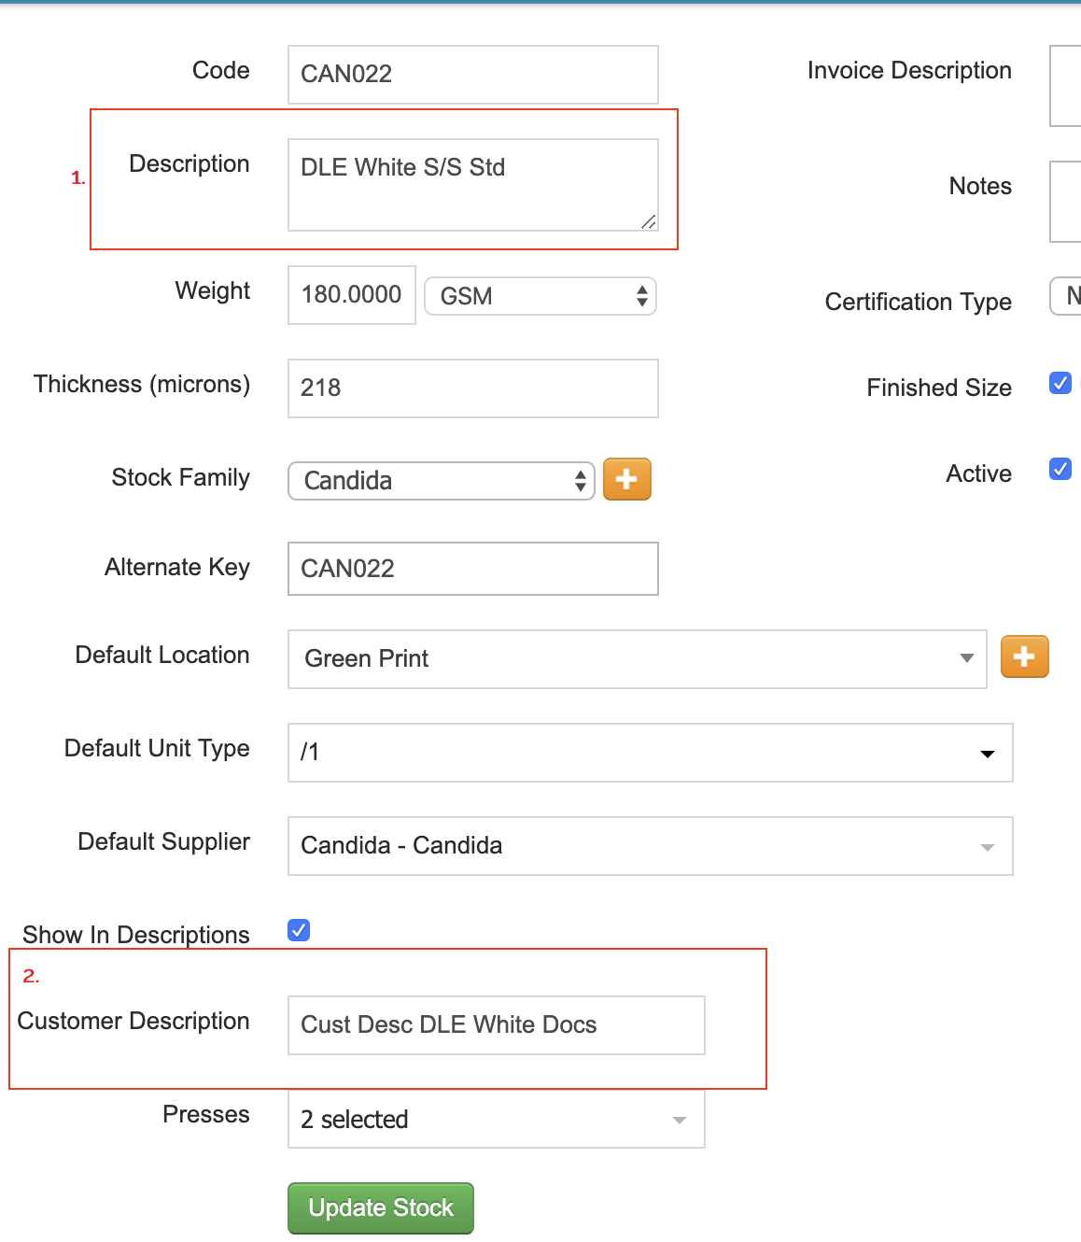Uncheck the Finished Size checkbox
This screenshot has width=1081, height=1242.
pos(1060,383)
